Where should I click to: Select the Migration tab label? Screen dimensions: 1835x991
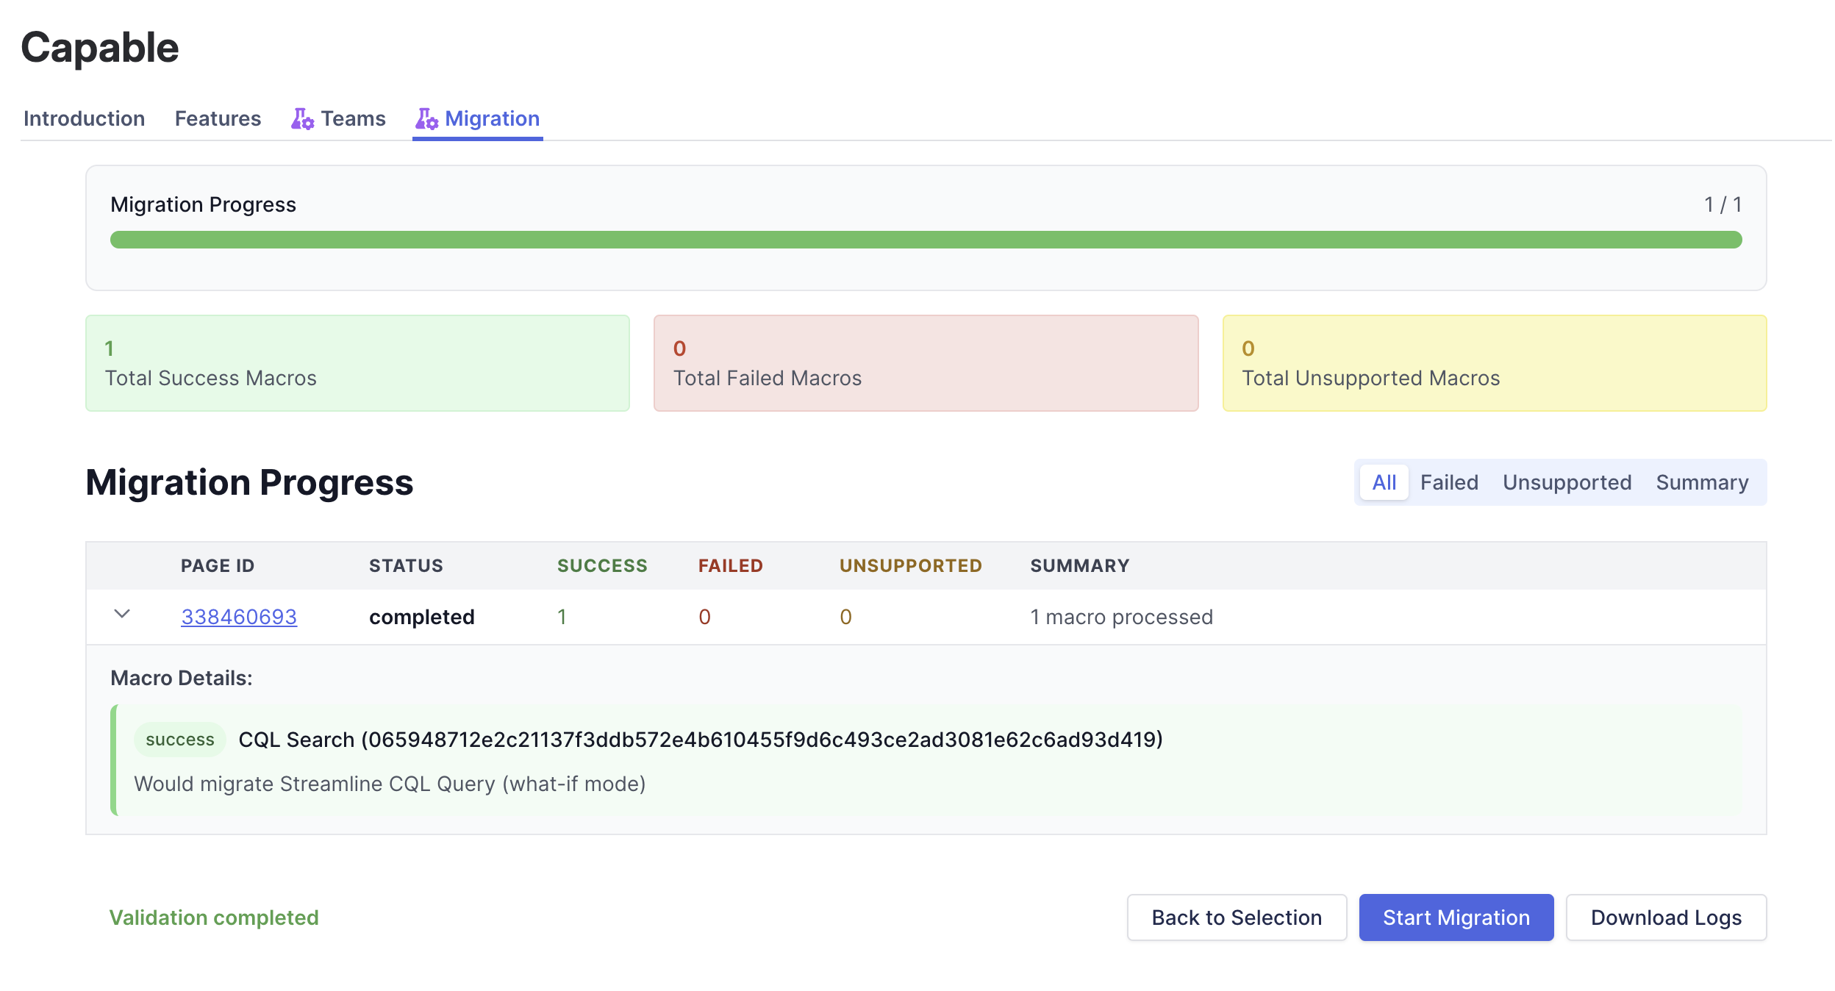[492, 119]
